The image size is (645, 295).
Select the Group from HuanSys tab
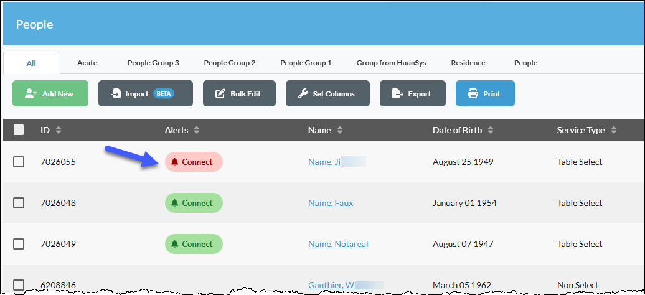coord(391,63)
